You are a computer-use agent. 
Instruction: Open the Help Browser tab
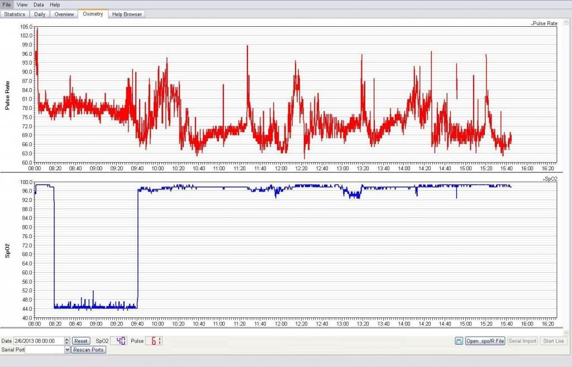click(x=127, y=14)
